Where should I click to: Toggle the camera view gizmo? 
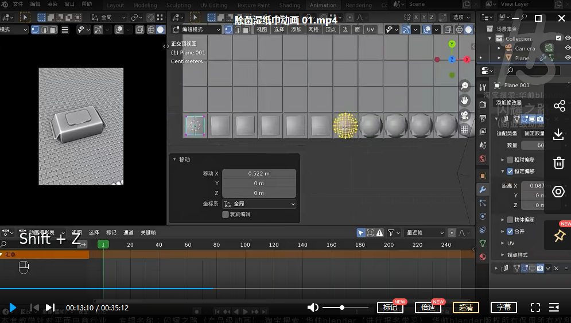465,115
